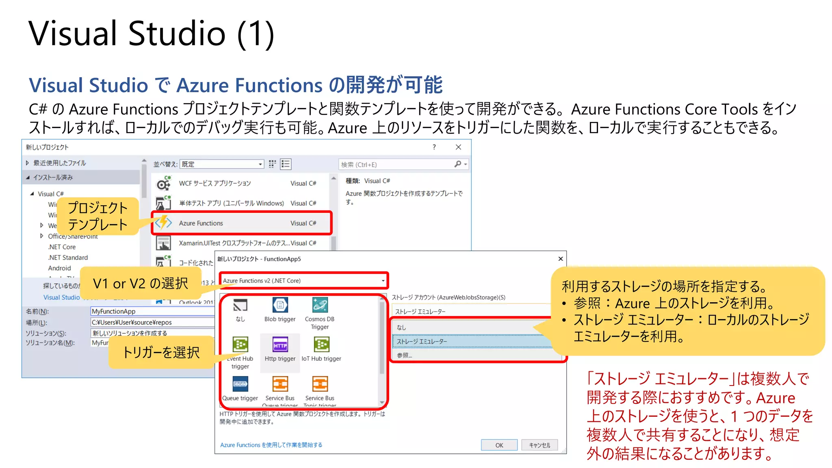Select the Http trigger icon

[x=280, y=344]
